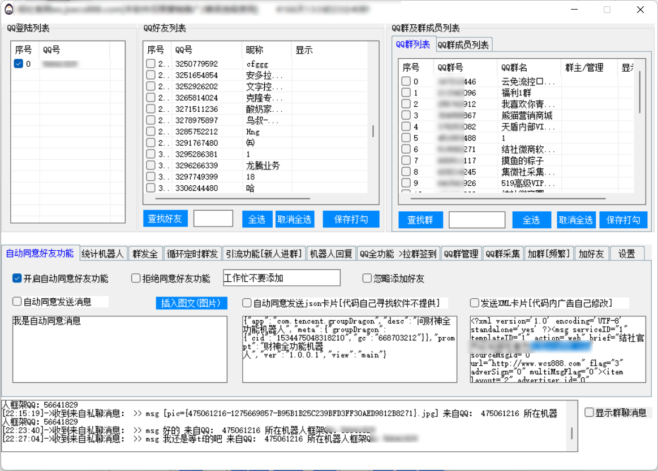Check the group row 熊猫营销商城
The height and width of the screenshot is (471, 658).
pos(406,115)
